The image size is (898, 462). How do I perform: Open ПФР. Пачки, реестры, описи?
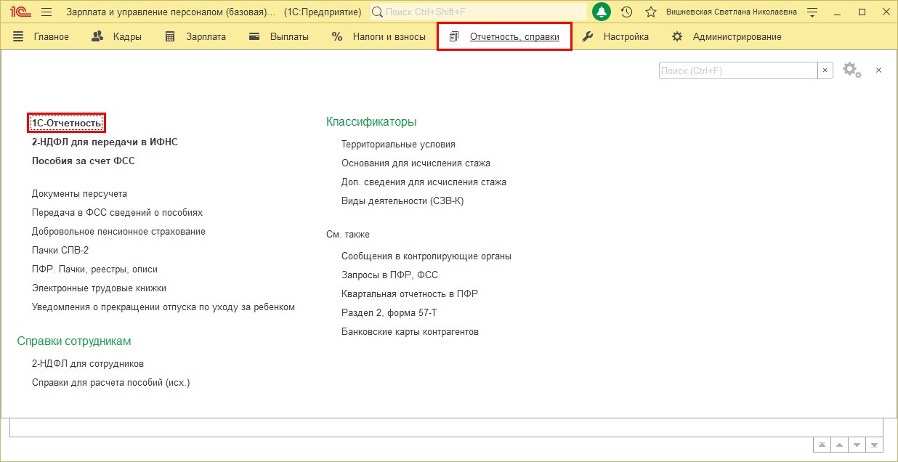click(94, 269)
